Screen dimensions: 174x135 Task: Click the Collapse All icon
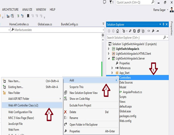click(x=139, y=31)
